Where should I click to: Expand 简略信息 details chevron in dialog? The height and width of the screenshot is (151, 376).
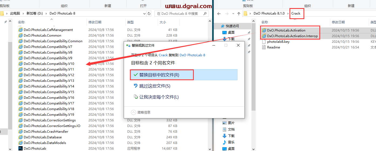[x=133, y=112]
